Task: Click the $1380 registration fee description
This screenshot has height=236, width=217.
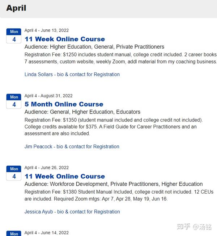Action: coord(119,195)
